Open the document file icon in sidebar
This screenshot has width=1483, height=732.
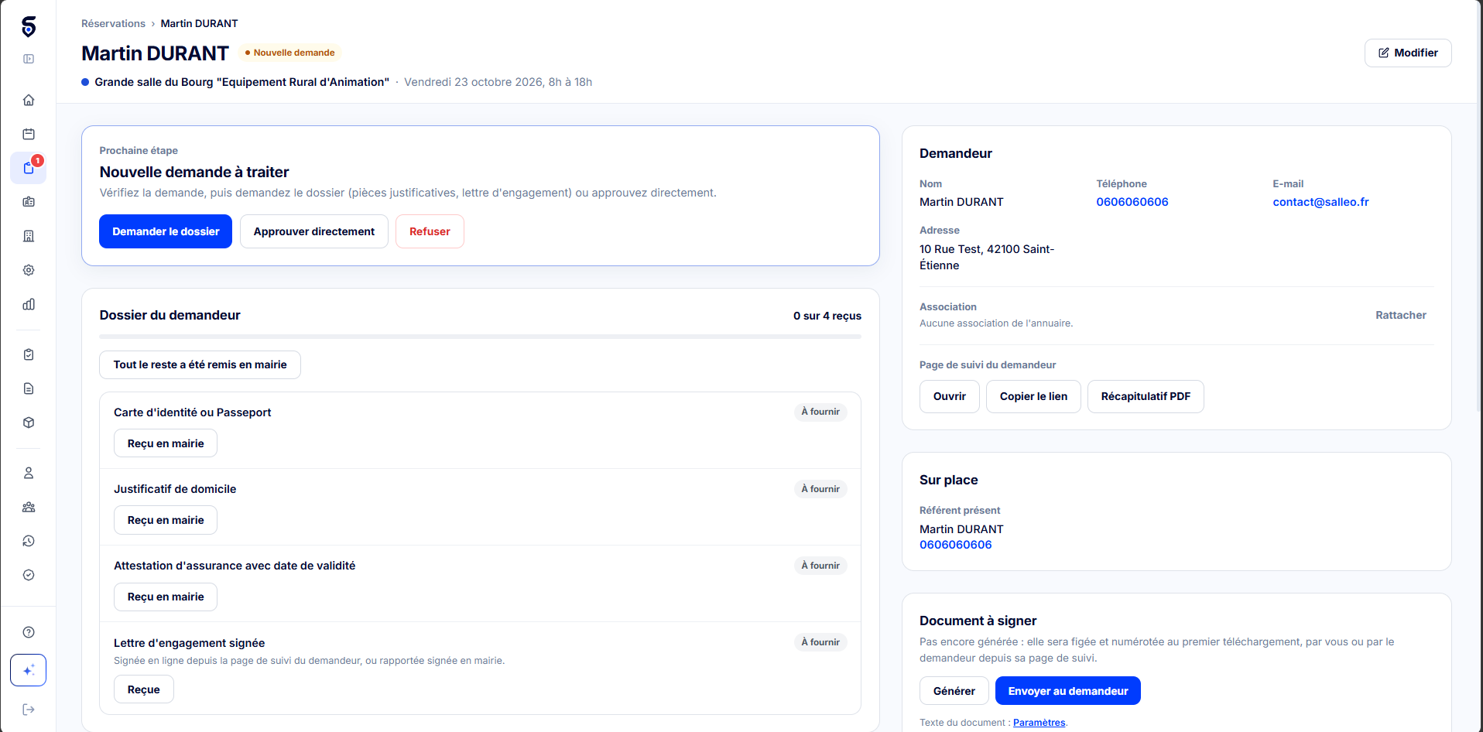(x=29, y=388)
